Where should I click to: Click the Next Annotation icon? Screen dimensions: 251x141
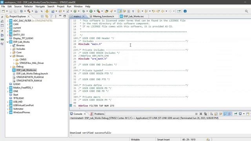(x=139, y=11)
